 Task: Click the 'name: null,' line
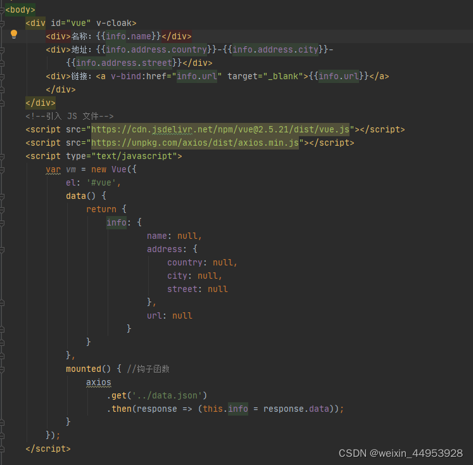click(x=174, y=236)
